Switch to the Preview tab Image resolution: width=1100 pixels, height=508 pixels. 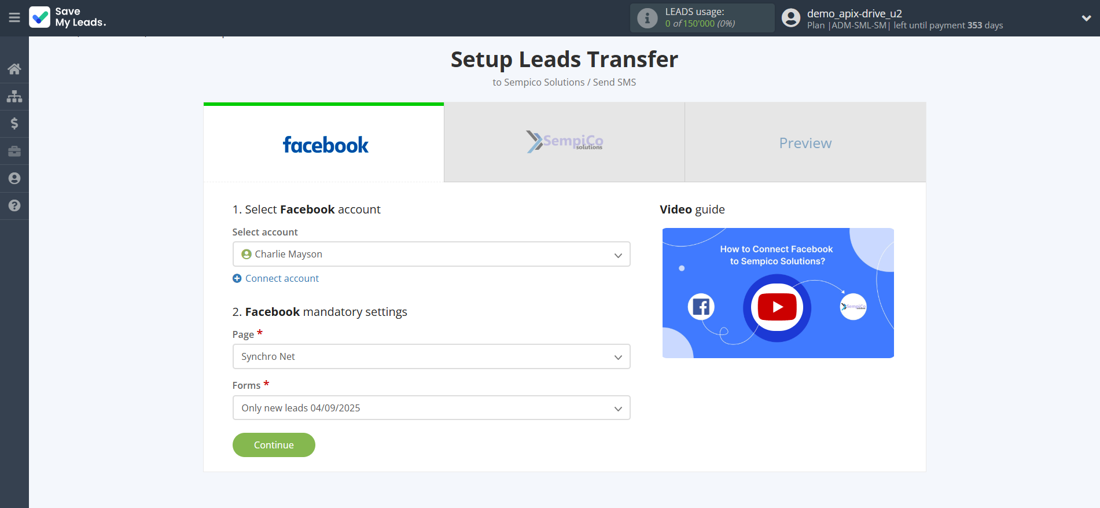pyautogui.click(x=805, y=143)
